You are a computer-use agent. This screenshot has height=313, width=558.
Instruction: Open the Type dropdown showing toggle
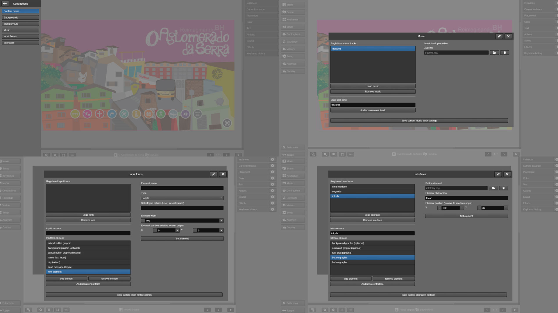coord(182,198)
